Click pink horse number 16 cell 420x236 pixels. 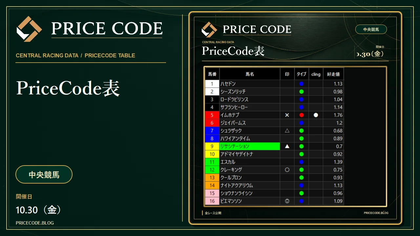click(212, 201)
